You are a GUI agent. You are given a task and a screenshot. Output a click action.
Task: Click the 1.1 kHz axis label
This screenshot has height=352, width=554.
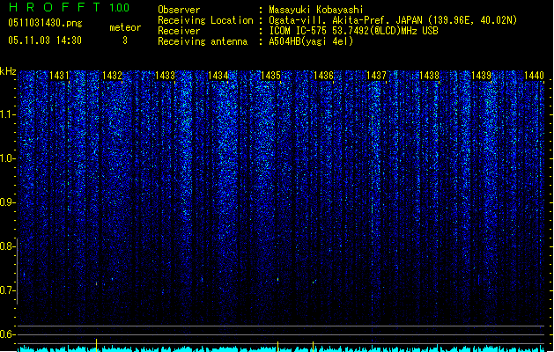7,114
